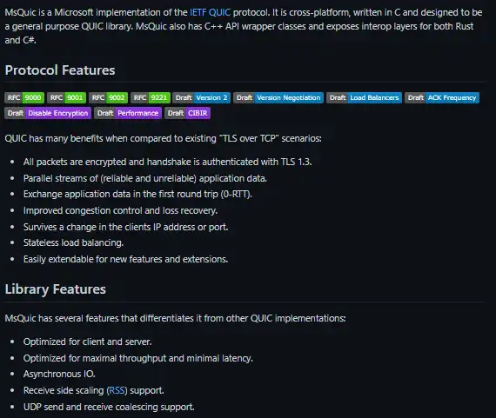Click the Protocol Features heading
This screenshot has height=418, width=496.
pos(60,70)
